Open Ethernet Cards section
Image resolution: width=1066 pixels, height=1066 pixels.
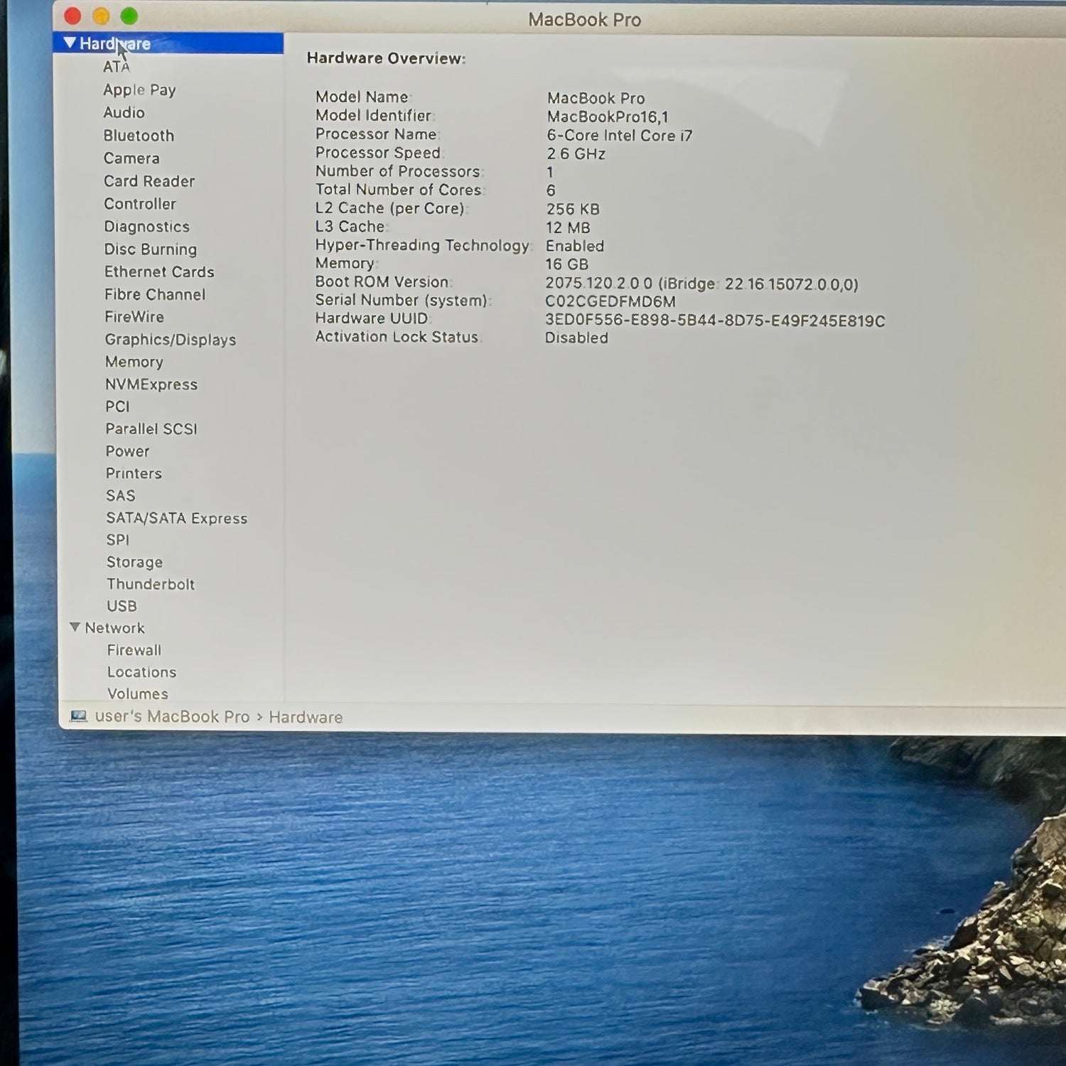click(x=159, y=271)
